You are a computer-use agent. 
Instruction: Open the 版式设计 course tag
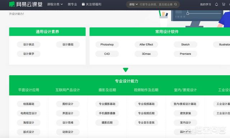[x=29, y=132]
